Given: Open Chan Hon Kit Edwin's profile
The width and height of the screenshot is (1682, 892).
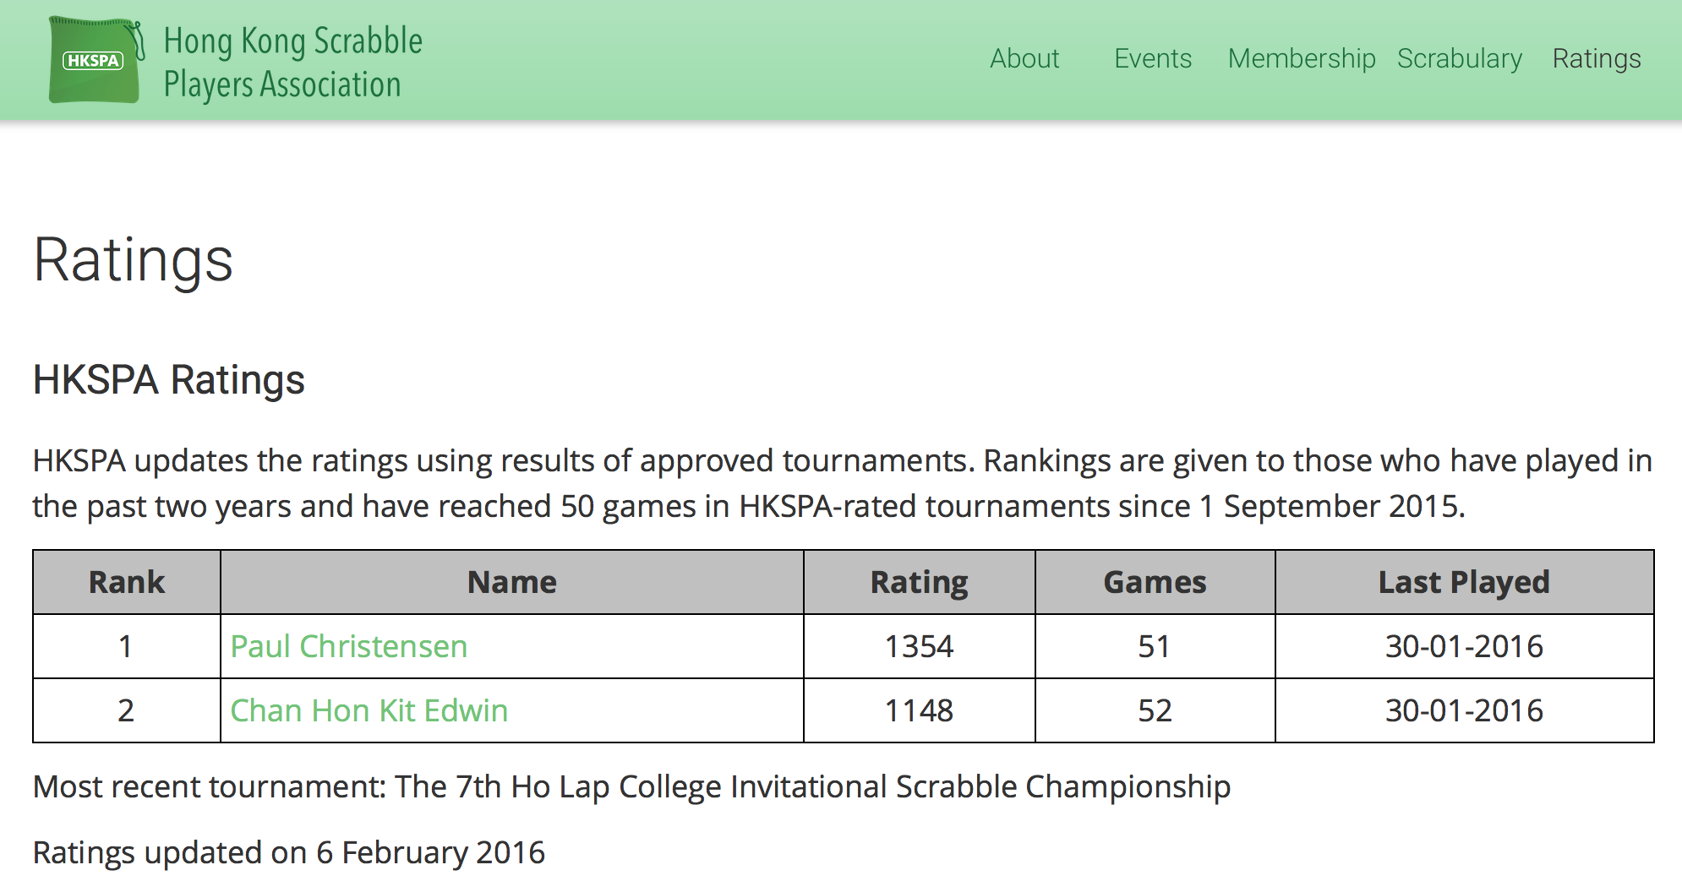Looking at the screenshot, I should tap(369, 710).
